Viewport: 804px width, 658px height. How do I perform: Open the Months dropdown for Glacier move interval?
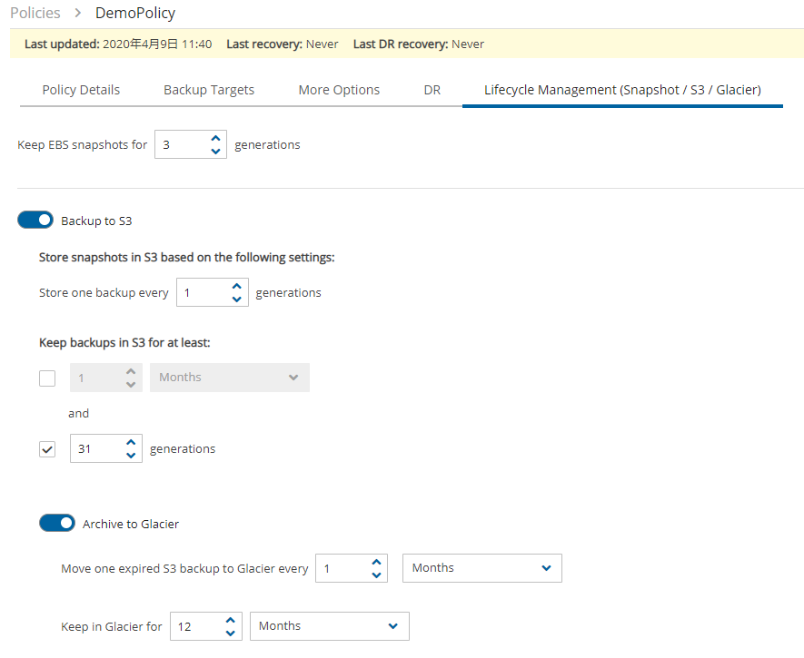pos(482,568)
